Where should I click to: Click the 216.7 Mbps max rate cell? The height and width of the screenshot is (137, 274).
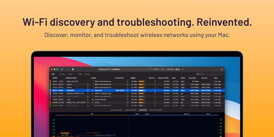pyautogui.click(x=195, y=90)
